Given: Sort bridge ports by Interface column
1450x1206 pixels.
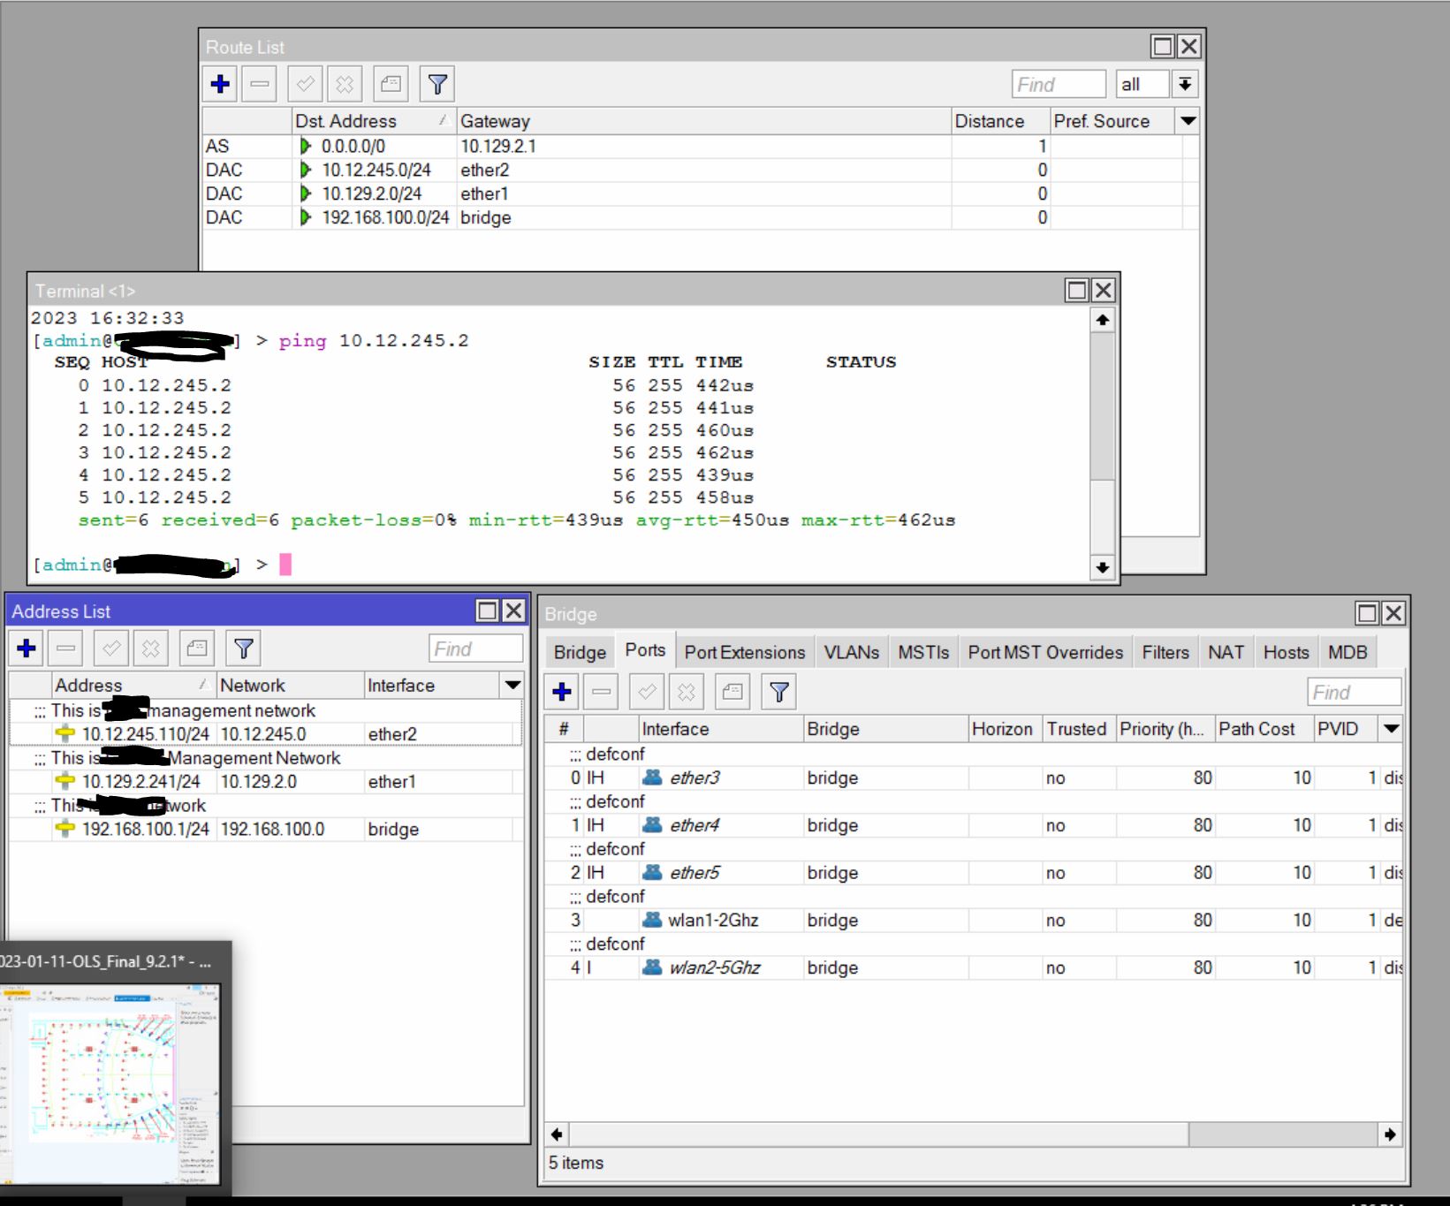Looking at the screenshot, I should tap(675, 729).
